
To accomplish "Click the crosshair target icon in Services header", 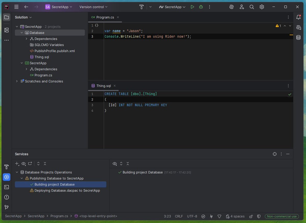I will pyautogui.click(x=275, y=154).
